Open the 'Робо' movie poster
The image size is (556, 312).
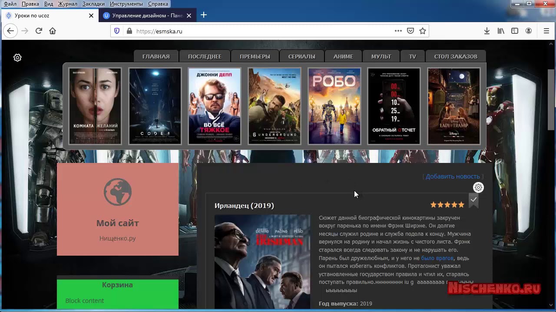(x=334, y=106)
